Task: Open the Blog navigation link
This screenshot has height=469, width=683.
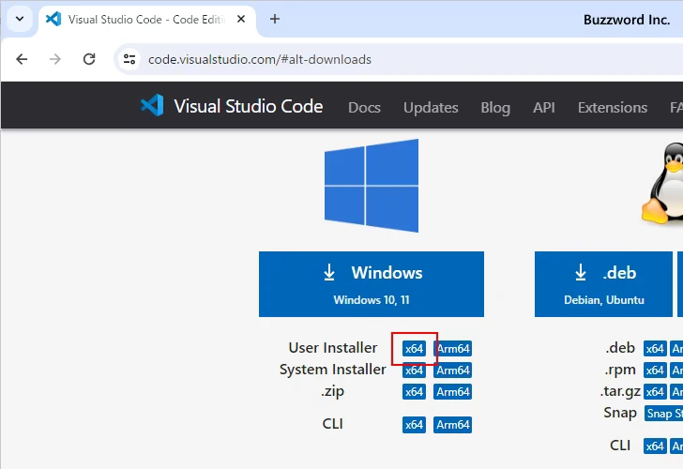Action: pos(495,107)
